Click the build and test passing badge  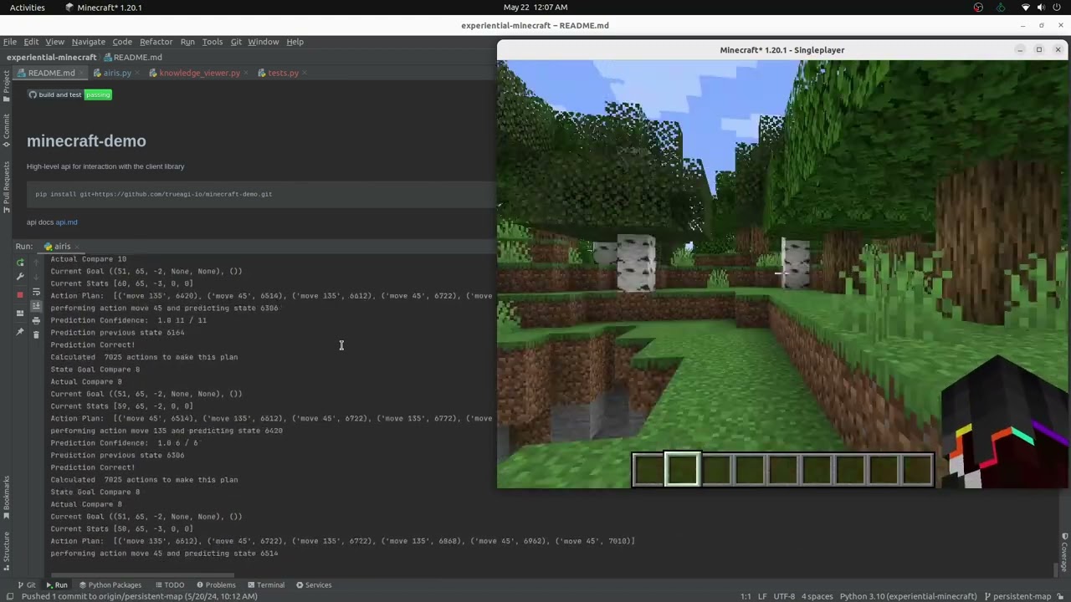69,94
